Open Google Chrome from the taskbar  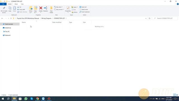(x=37, y=98)
